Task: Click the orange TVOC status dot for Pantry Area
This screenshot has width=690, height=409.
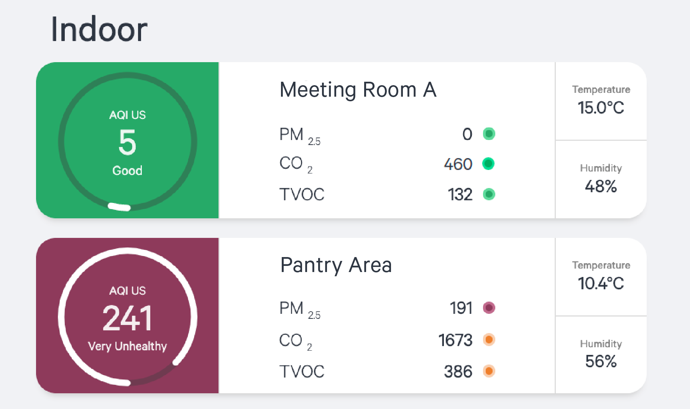Action: (x=489, y=371)
